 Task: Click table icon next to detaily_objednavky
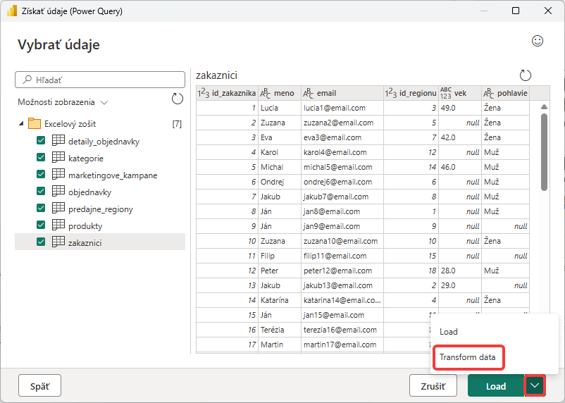[58, 140]
